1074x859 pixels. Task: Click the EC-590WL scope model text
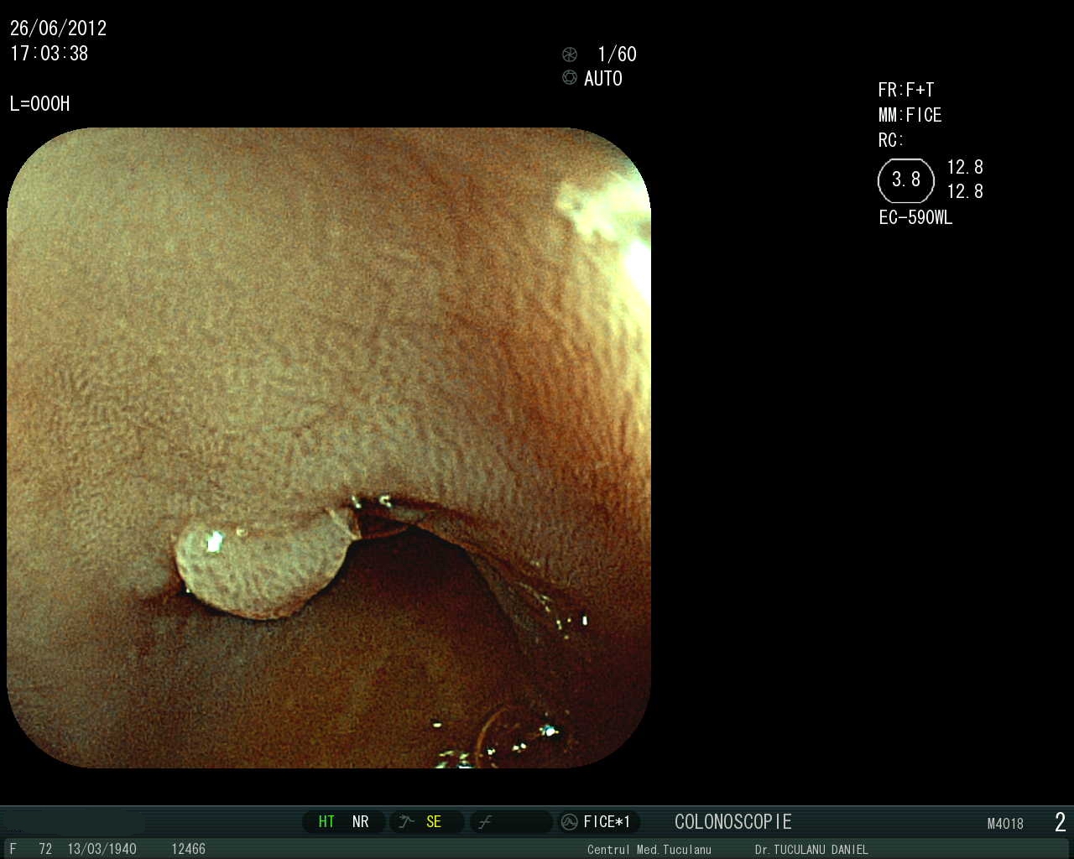[x=915, y=218]
